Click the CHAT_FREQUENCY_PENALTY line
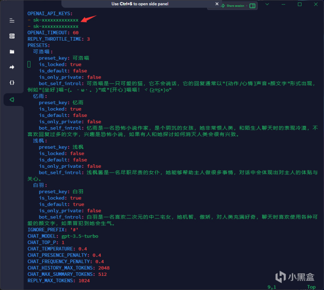 point(66,261)
